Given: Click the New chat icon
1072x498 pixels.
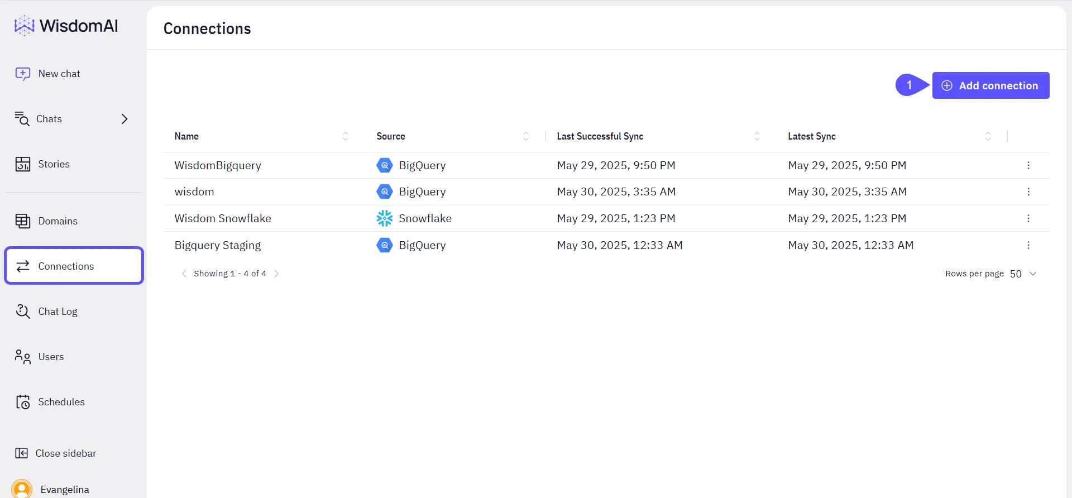Looking at the screenshot, I should click(23, 74).
